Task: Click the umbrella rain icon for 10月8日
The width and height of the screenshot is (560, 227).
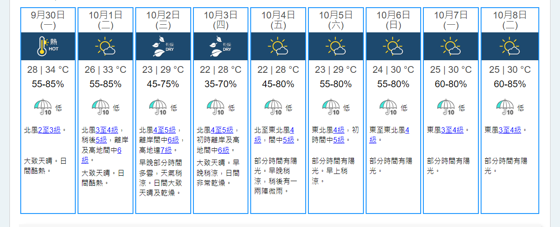Action: click(x=505, y=107)
